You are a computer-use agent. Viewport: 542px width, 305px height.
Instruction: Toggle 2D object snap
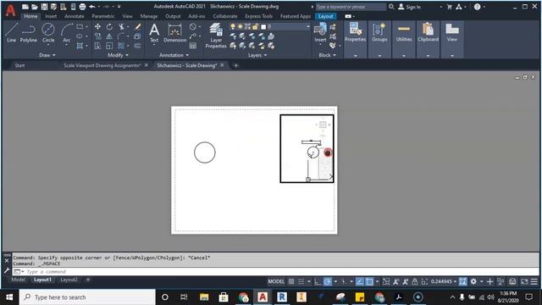[369, 282]
